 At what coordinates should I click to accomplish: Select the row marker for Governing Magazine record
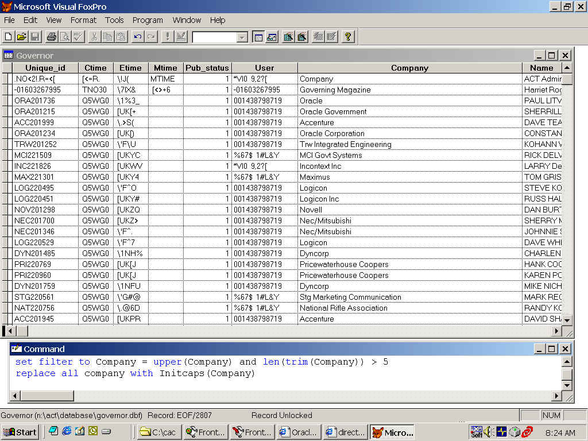[7, 90]
